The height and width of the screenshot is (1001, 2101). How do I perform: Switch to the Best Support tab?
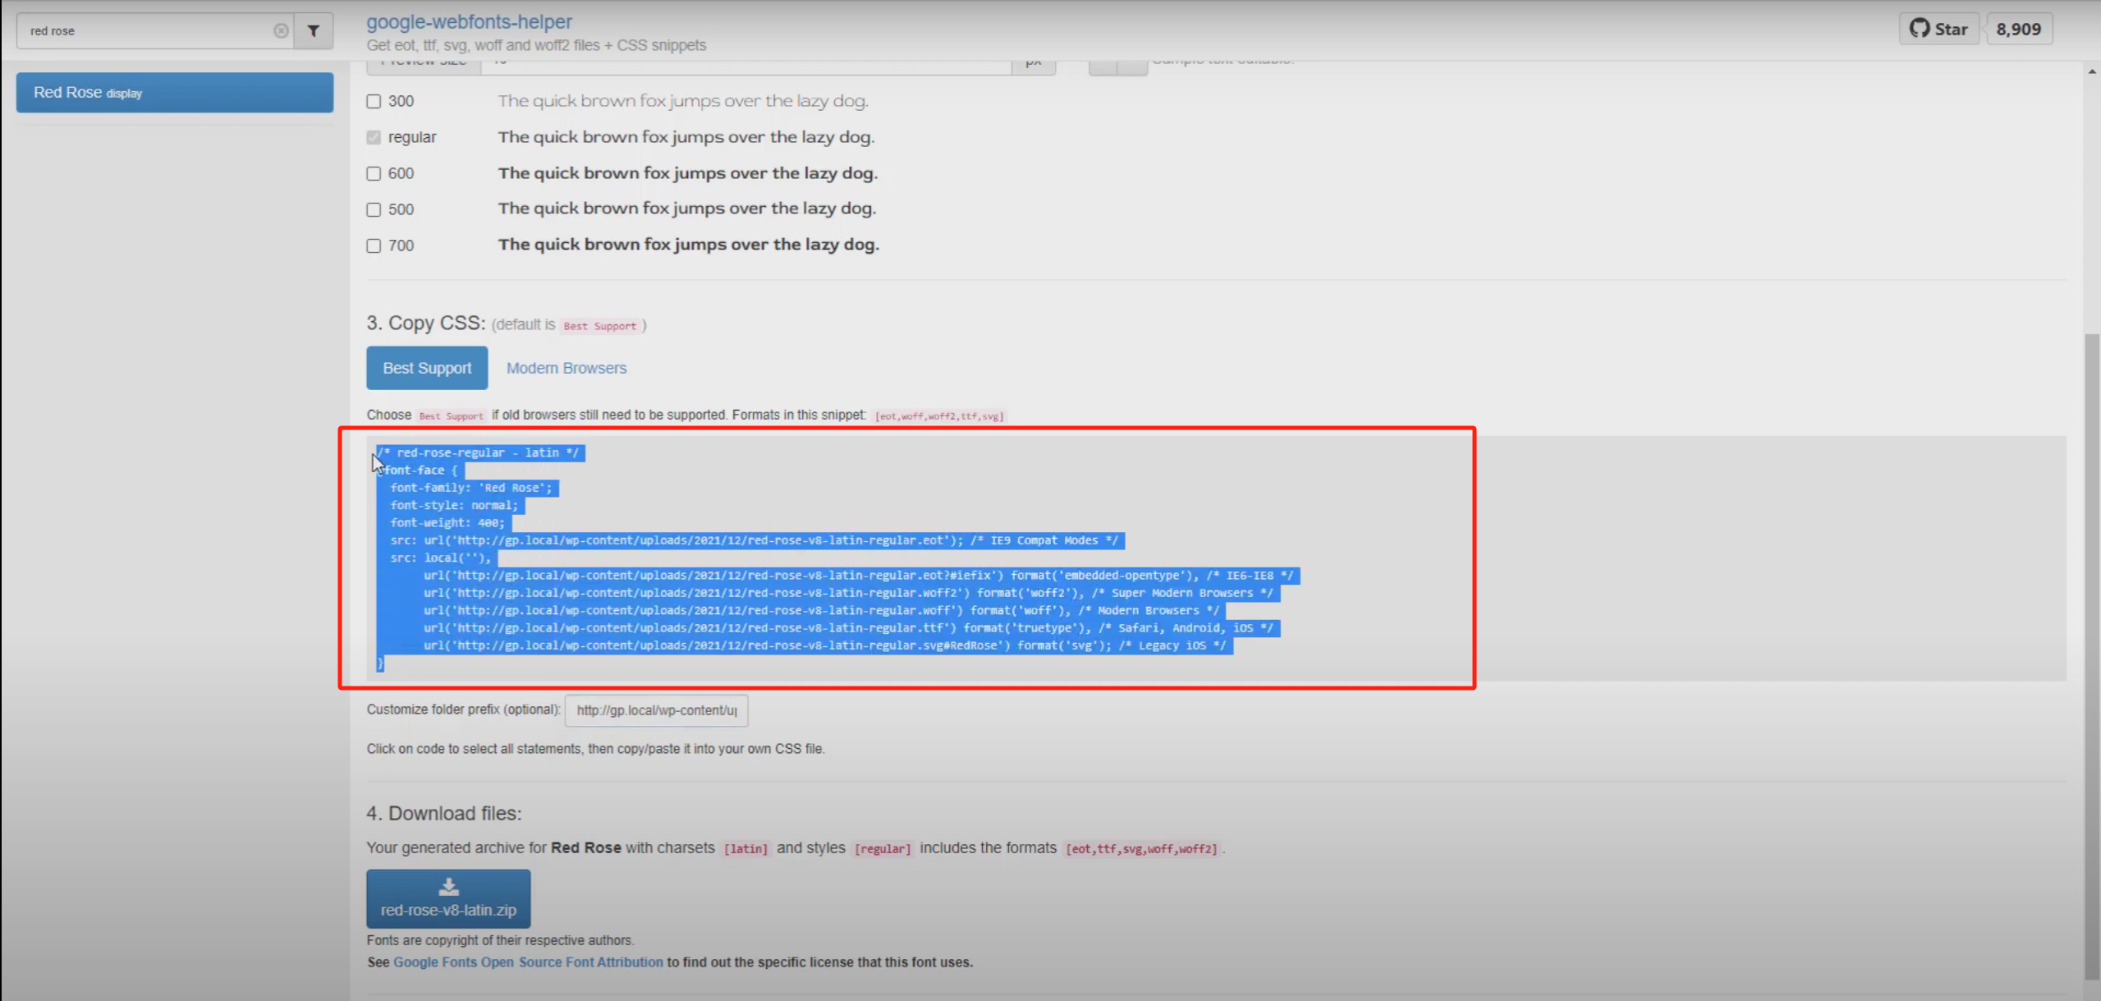[427, 368]
